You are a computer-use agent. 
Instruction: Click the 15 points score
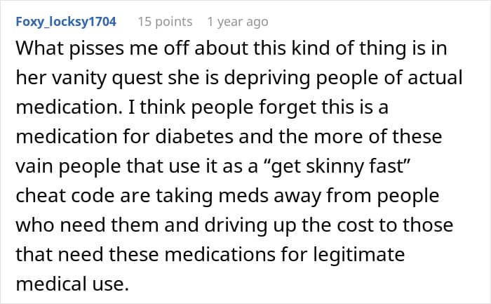click(165, 22)
